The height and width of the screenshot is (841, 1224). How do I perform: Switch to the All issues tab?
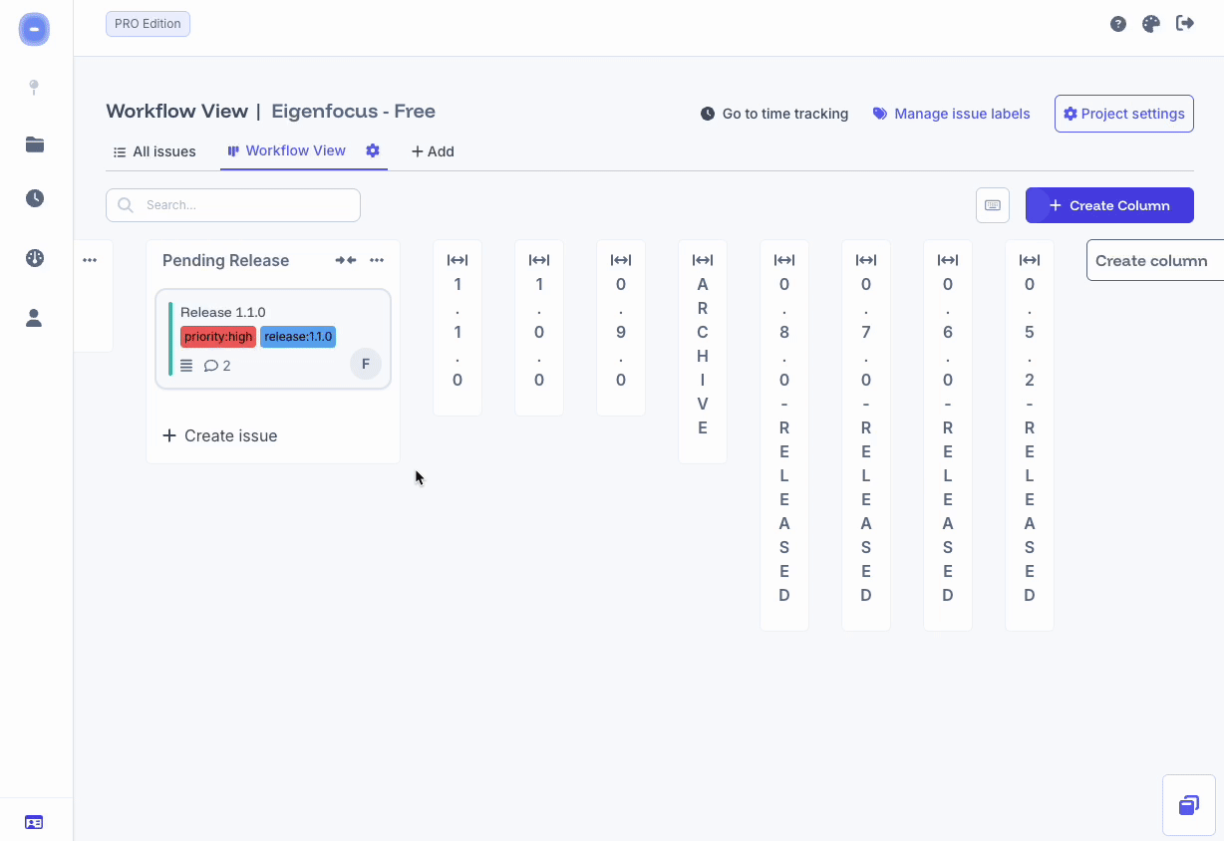tap(154, 150)
